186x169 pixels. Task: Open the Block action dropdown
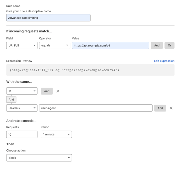tap(39, 158)
